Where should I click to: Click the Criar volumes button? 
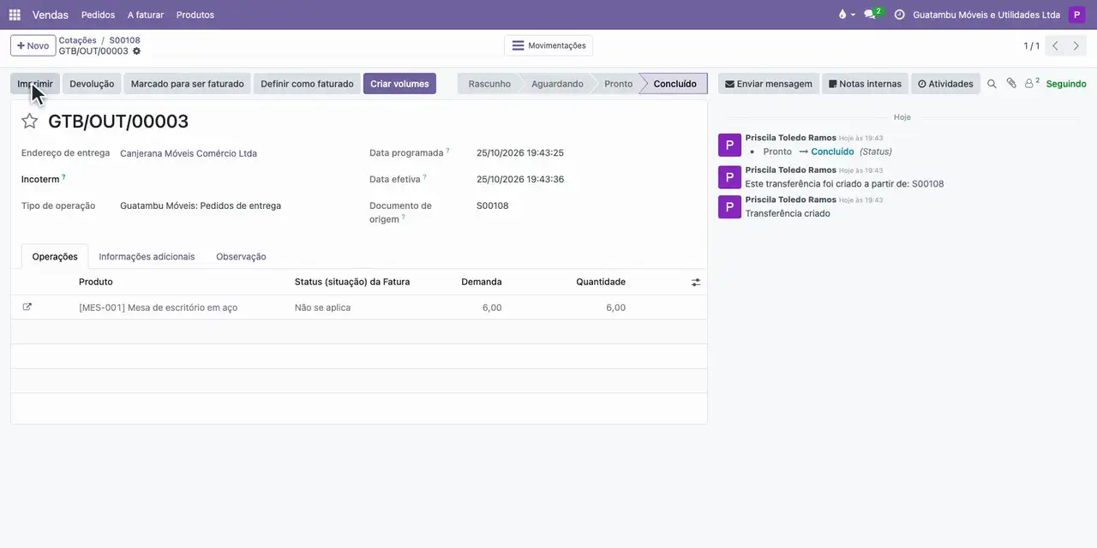pos(399,84)
